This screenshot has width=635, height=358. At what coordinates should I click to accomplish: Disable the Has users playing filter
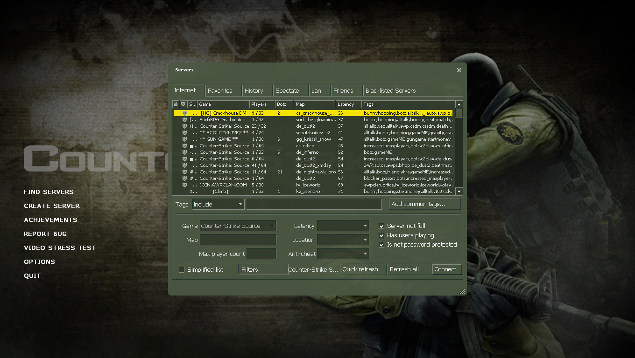coord(381,235)
